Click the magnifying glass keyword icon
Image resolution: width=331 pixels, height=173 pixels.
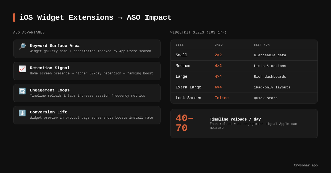[x=22, y=46]
